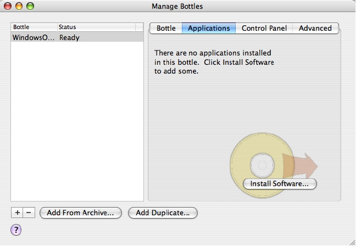356x246 pixels.
Task: Click the resize grip in window corner
Action: coord(351,241)
